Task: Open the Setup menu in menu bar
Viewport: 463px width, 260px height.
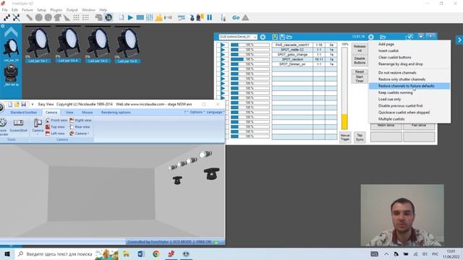Action: click(x=41, y=9)
